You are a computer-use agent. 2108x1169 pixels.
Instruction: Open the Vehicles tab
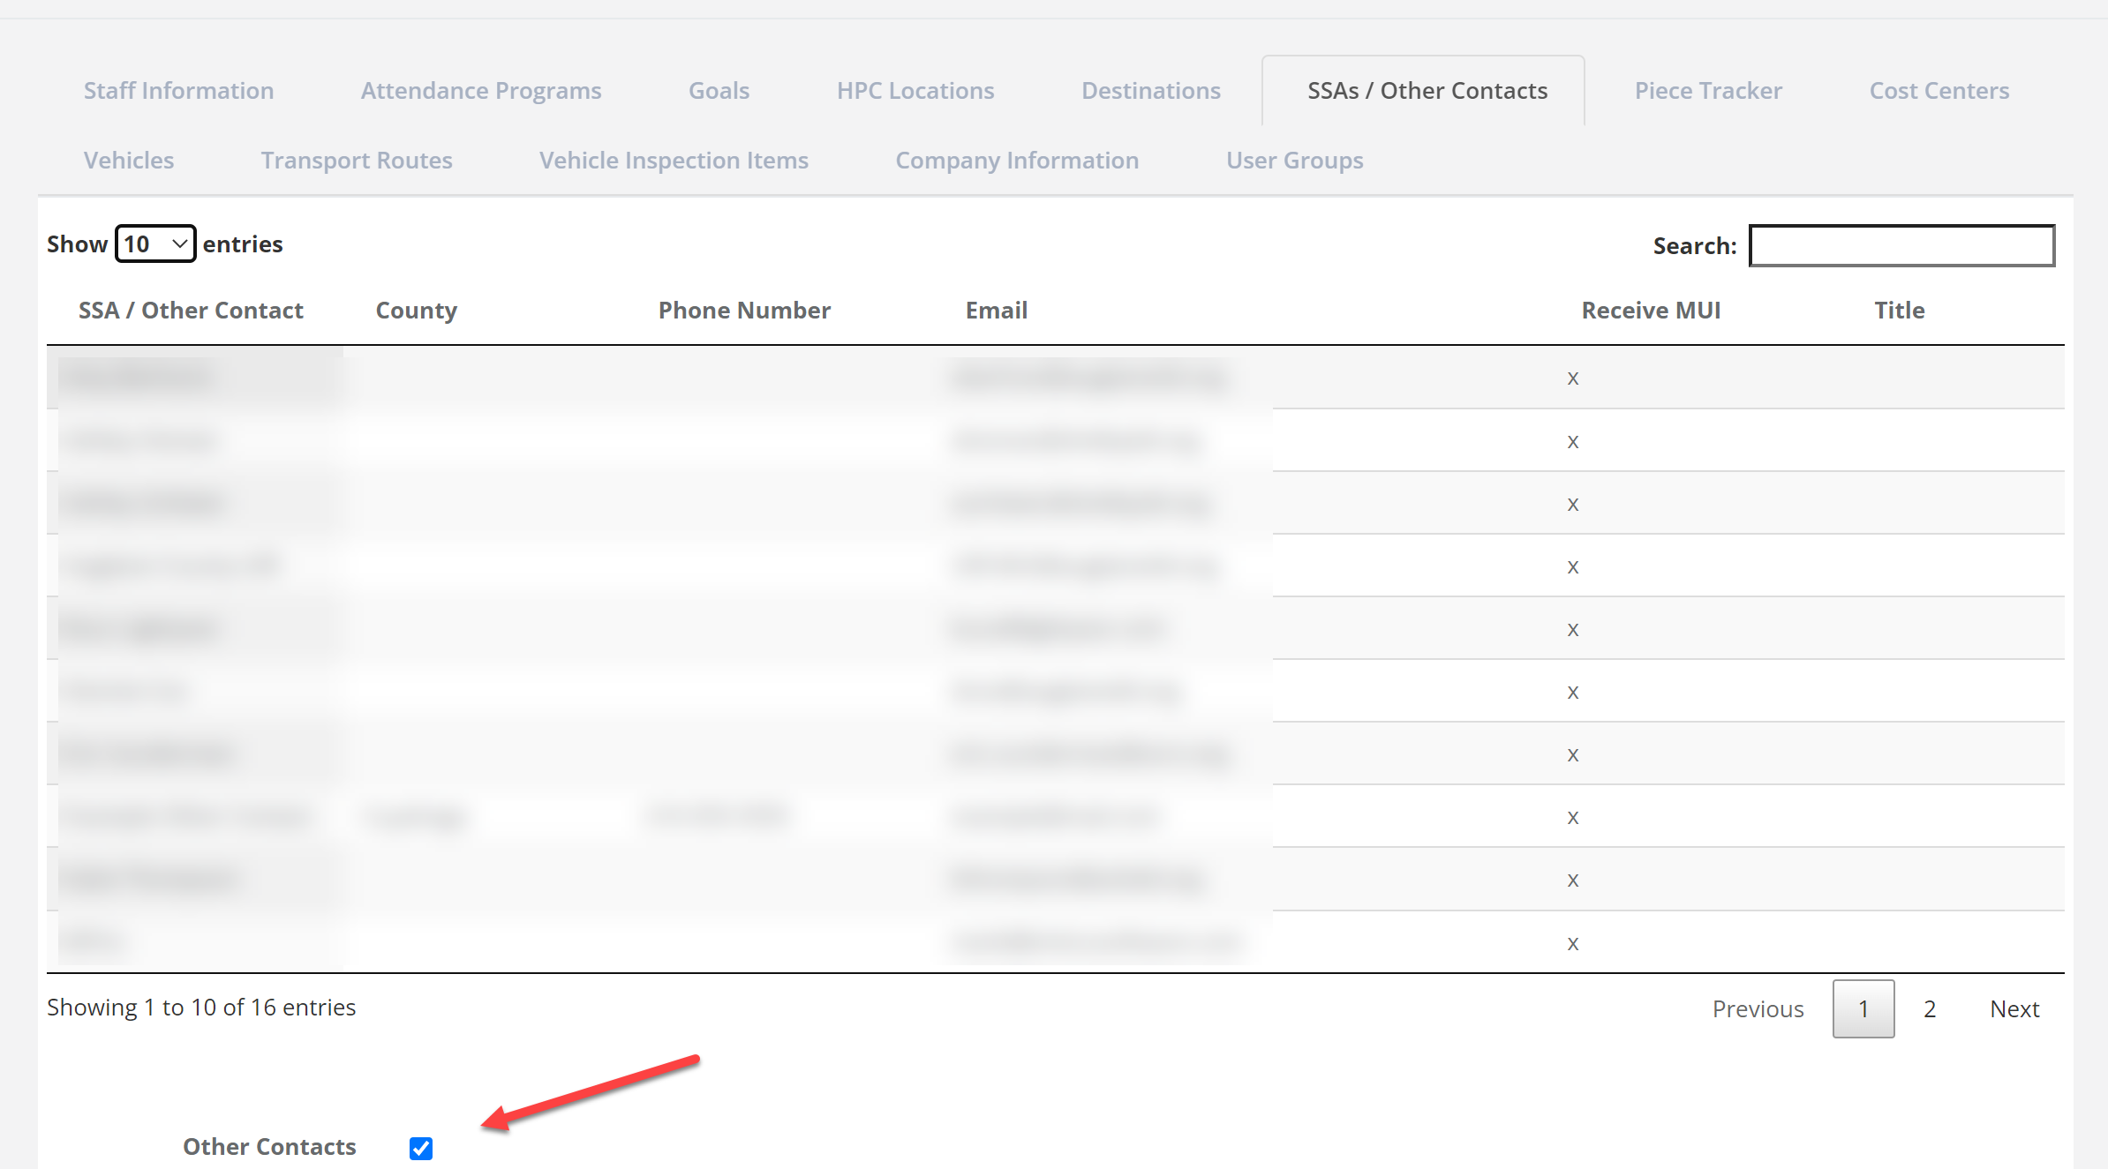click(x=128, y=160)
